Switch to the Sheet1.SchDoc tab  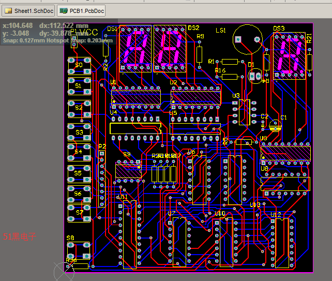point(28,11)
